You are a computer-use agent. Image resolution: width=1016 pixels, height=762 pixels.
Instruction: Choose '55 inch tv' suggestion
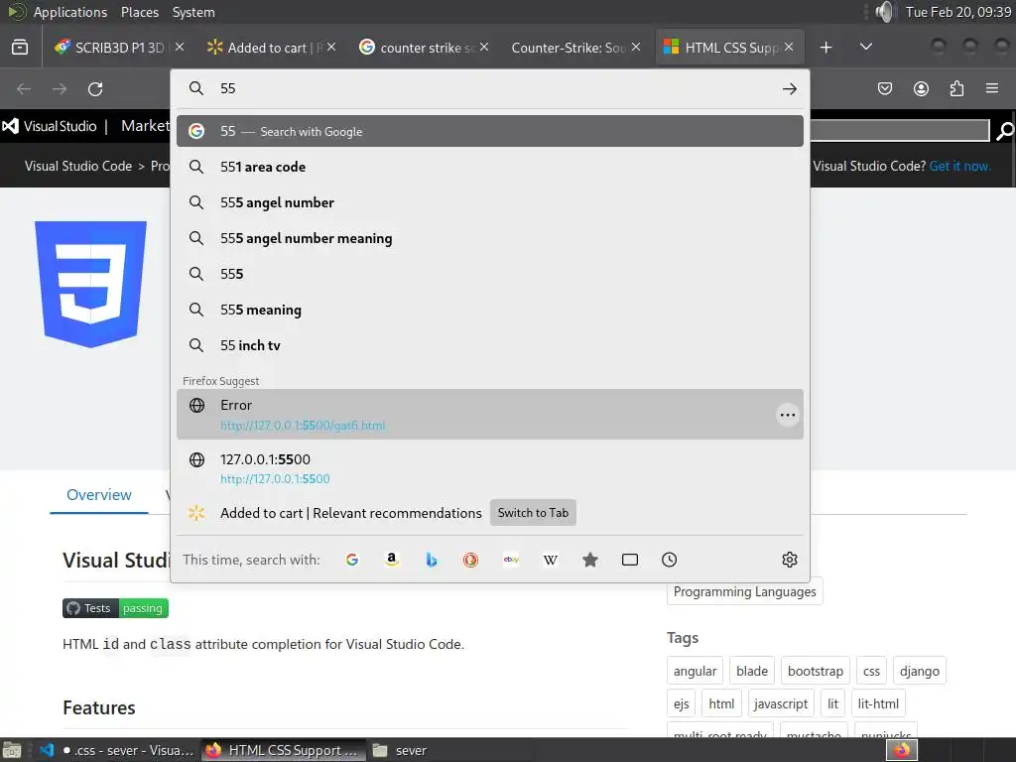pos(490,345)
